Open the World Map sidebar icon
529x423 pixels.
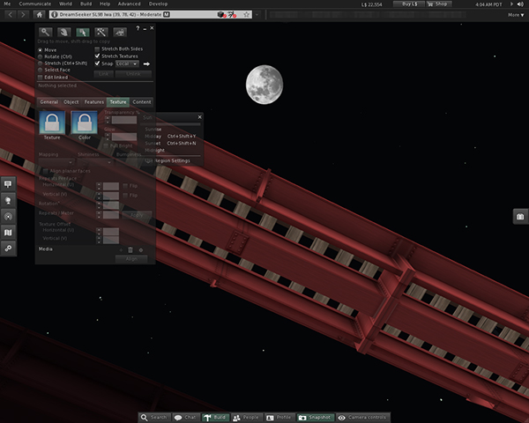click(8, 233)
